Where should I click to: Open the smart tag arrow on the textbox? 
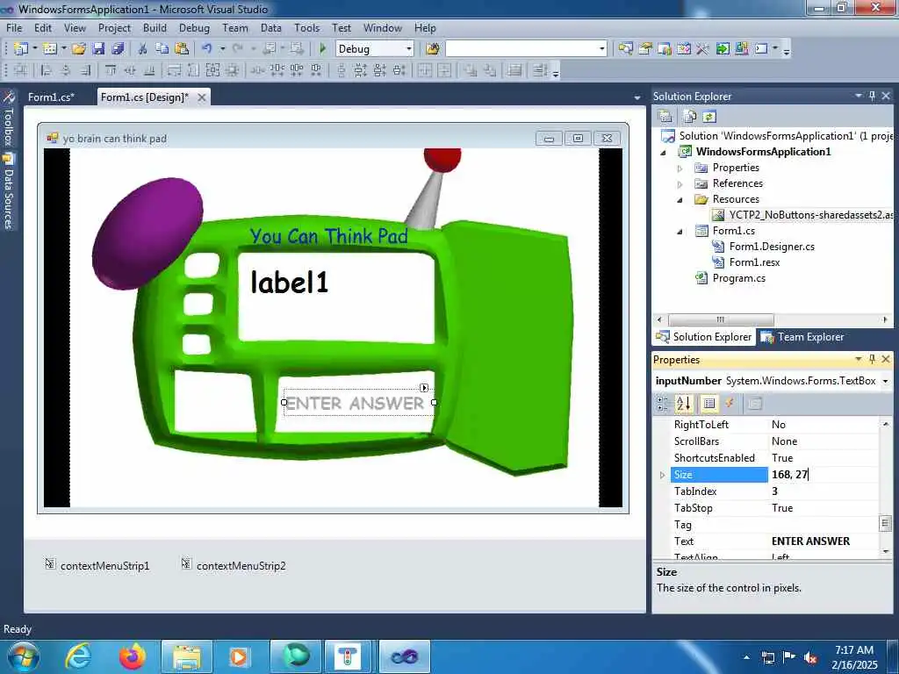coord(424,388)
